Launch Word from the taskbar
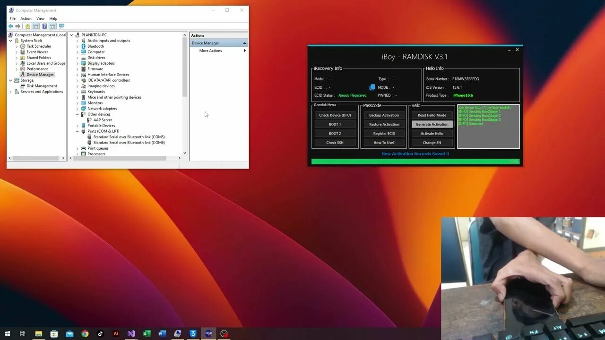The width and height of the screenshot is (605, 340). [162, 333]
